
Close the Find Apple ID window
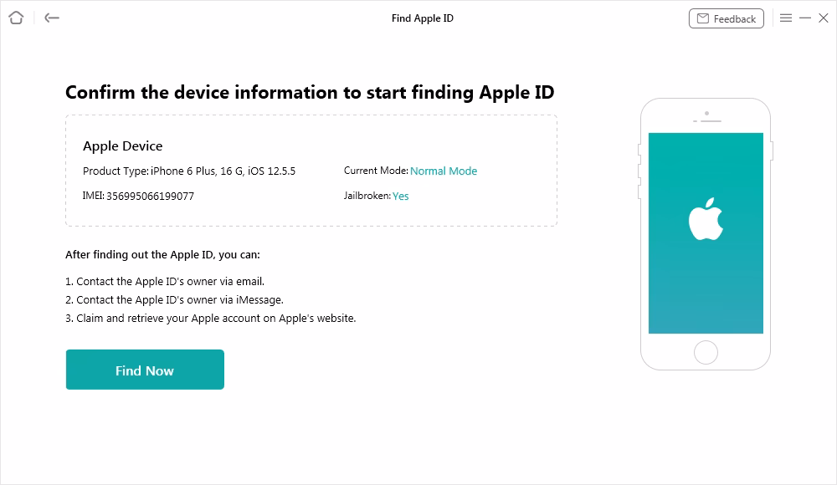point(824,18)
